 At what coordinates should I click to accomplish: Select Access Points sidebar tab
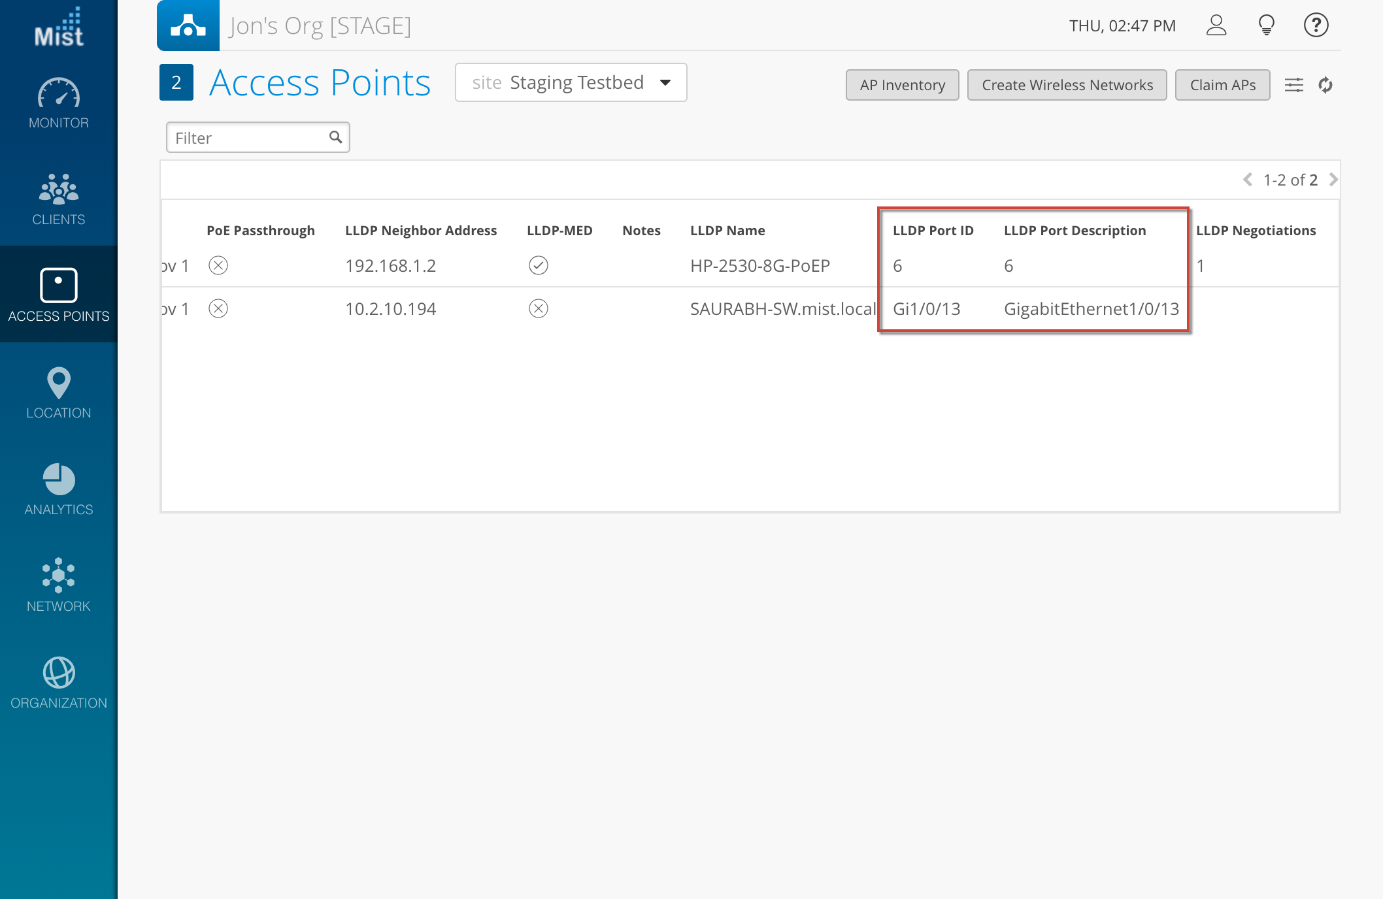click(58, 295)
